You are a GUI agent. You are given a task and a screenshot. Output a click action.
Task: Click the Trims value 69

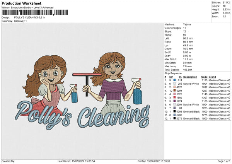pos(184,35)
